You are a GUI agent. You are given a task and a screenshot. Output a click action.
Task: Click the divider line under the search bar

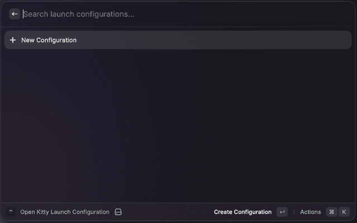point(178,27)
